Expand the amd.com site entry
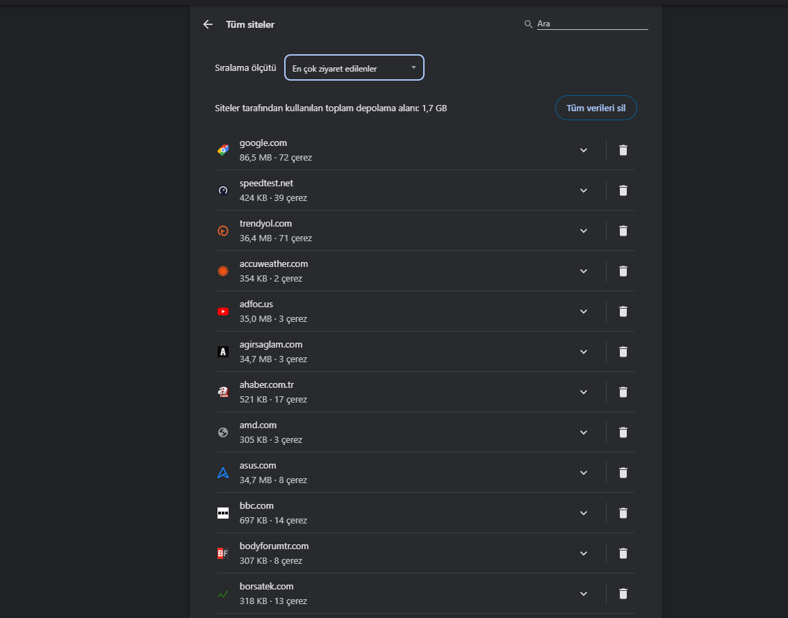 point(584,432)
